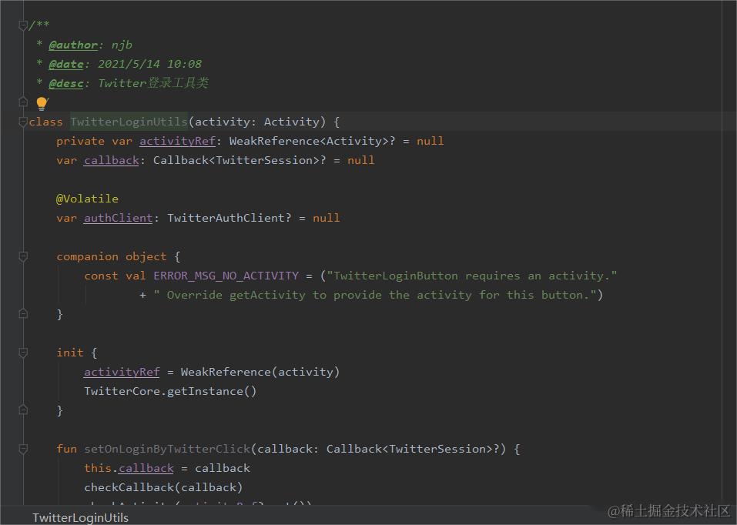
Task: Click the @date tag in the comment
Action: [66, 65]
